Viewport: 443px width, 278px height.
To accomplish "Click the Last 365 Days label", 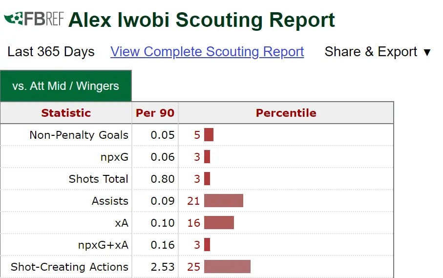I will coord(51,52).
